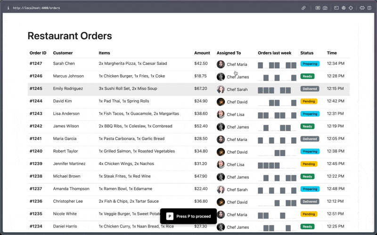
Task: Click the globe icon in toolbar
Action: 344,8
